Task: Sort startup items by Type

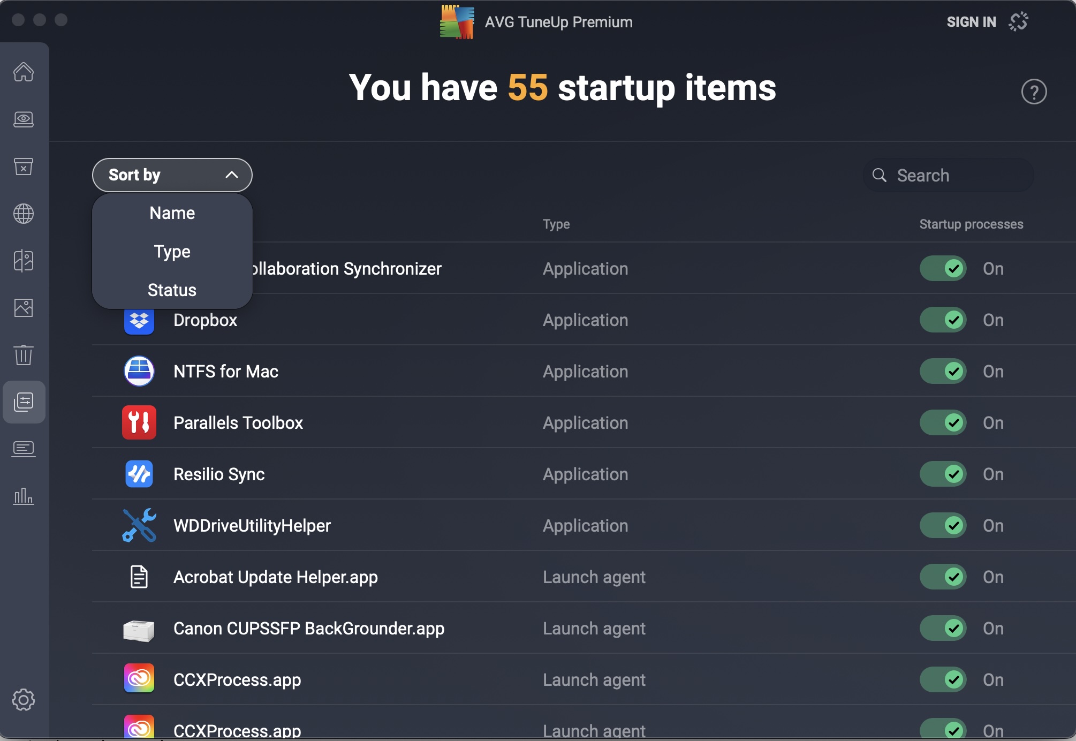Action: click(171, 251)
